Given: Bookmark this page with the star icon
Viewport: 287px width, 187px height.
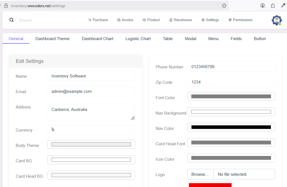Looking at the screenshot, I should pos(224,6).
